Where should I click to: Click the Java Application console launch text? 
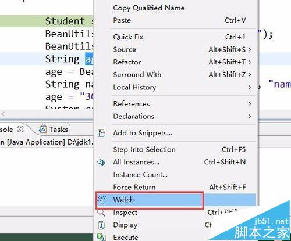(x=47, y=142)
